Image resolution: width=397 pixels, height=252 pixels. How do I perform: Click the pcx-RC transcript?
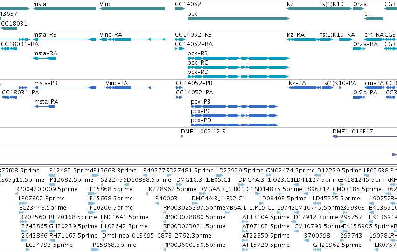click(238, 67)
